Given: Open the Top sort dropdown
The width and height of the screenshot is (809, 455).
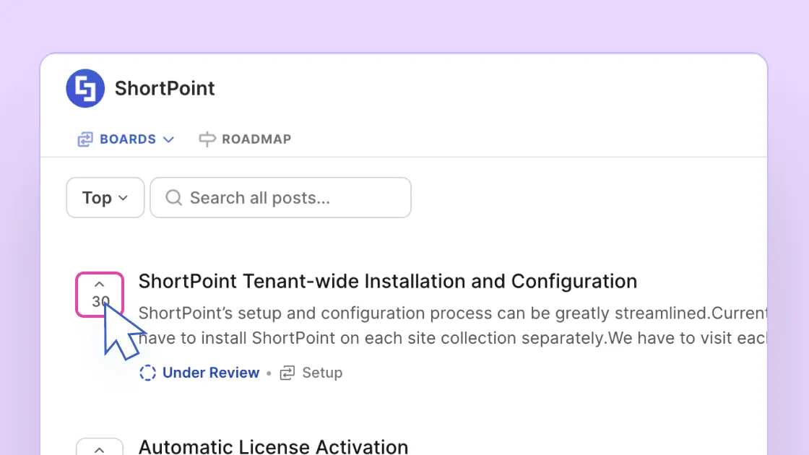Looking at the screenshot, I should point(105,198).
